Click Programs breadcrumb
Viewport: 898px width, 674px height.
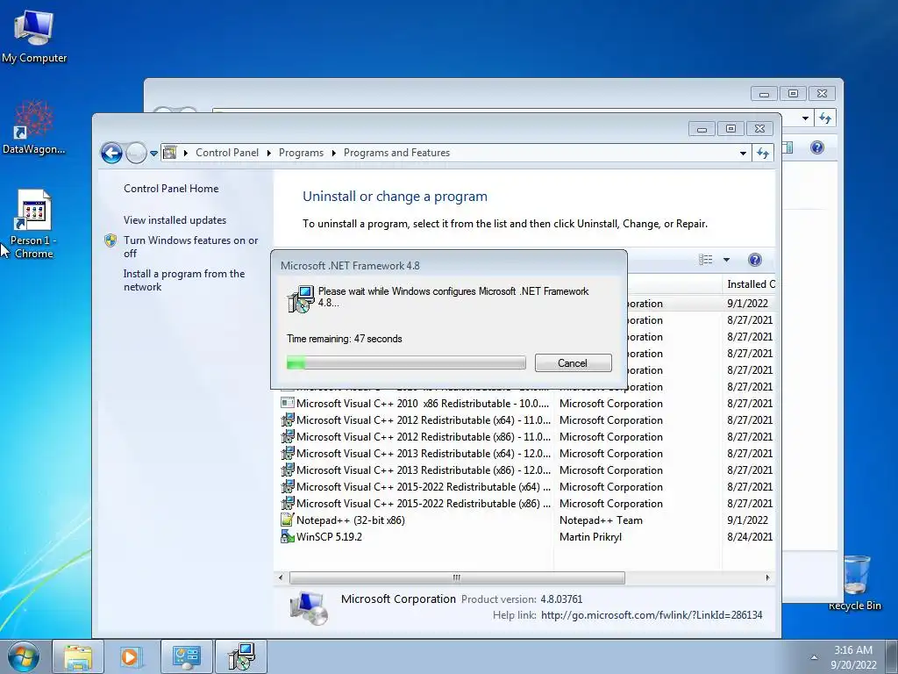click(x=301, y=153)
